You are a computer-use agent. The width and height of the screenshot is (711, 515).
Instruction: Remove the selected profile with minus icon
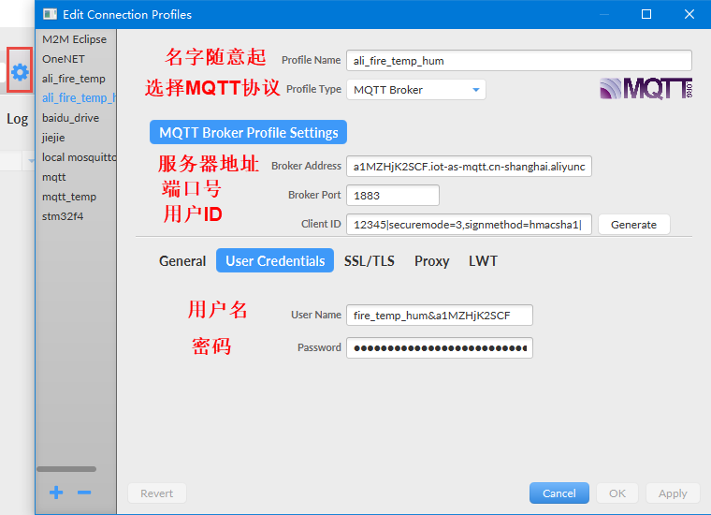click(84, 493)
